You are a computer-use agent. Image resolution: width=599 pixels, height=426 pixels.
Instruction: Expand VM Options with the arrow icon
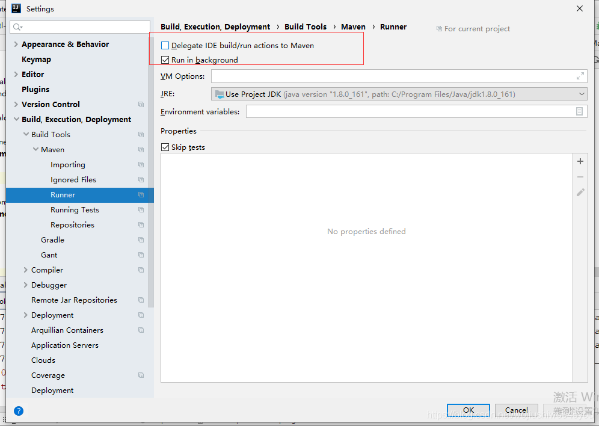pyautogui.click(x=579, y=75)
